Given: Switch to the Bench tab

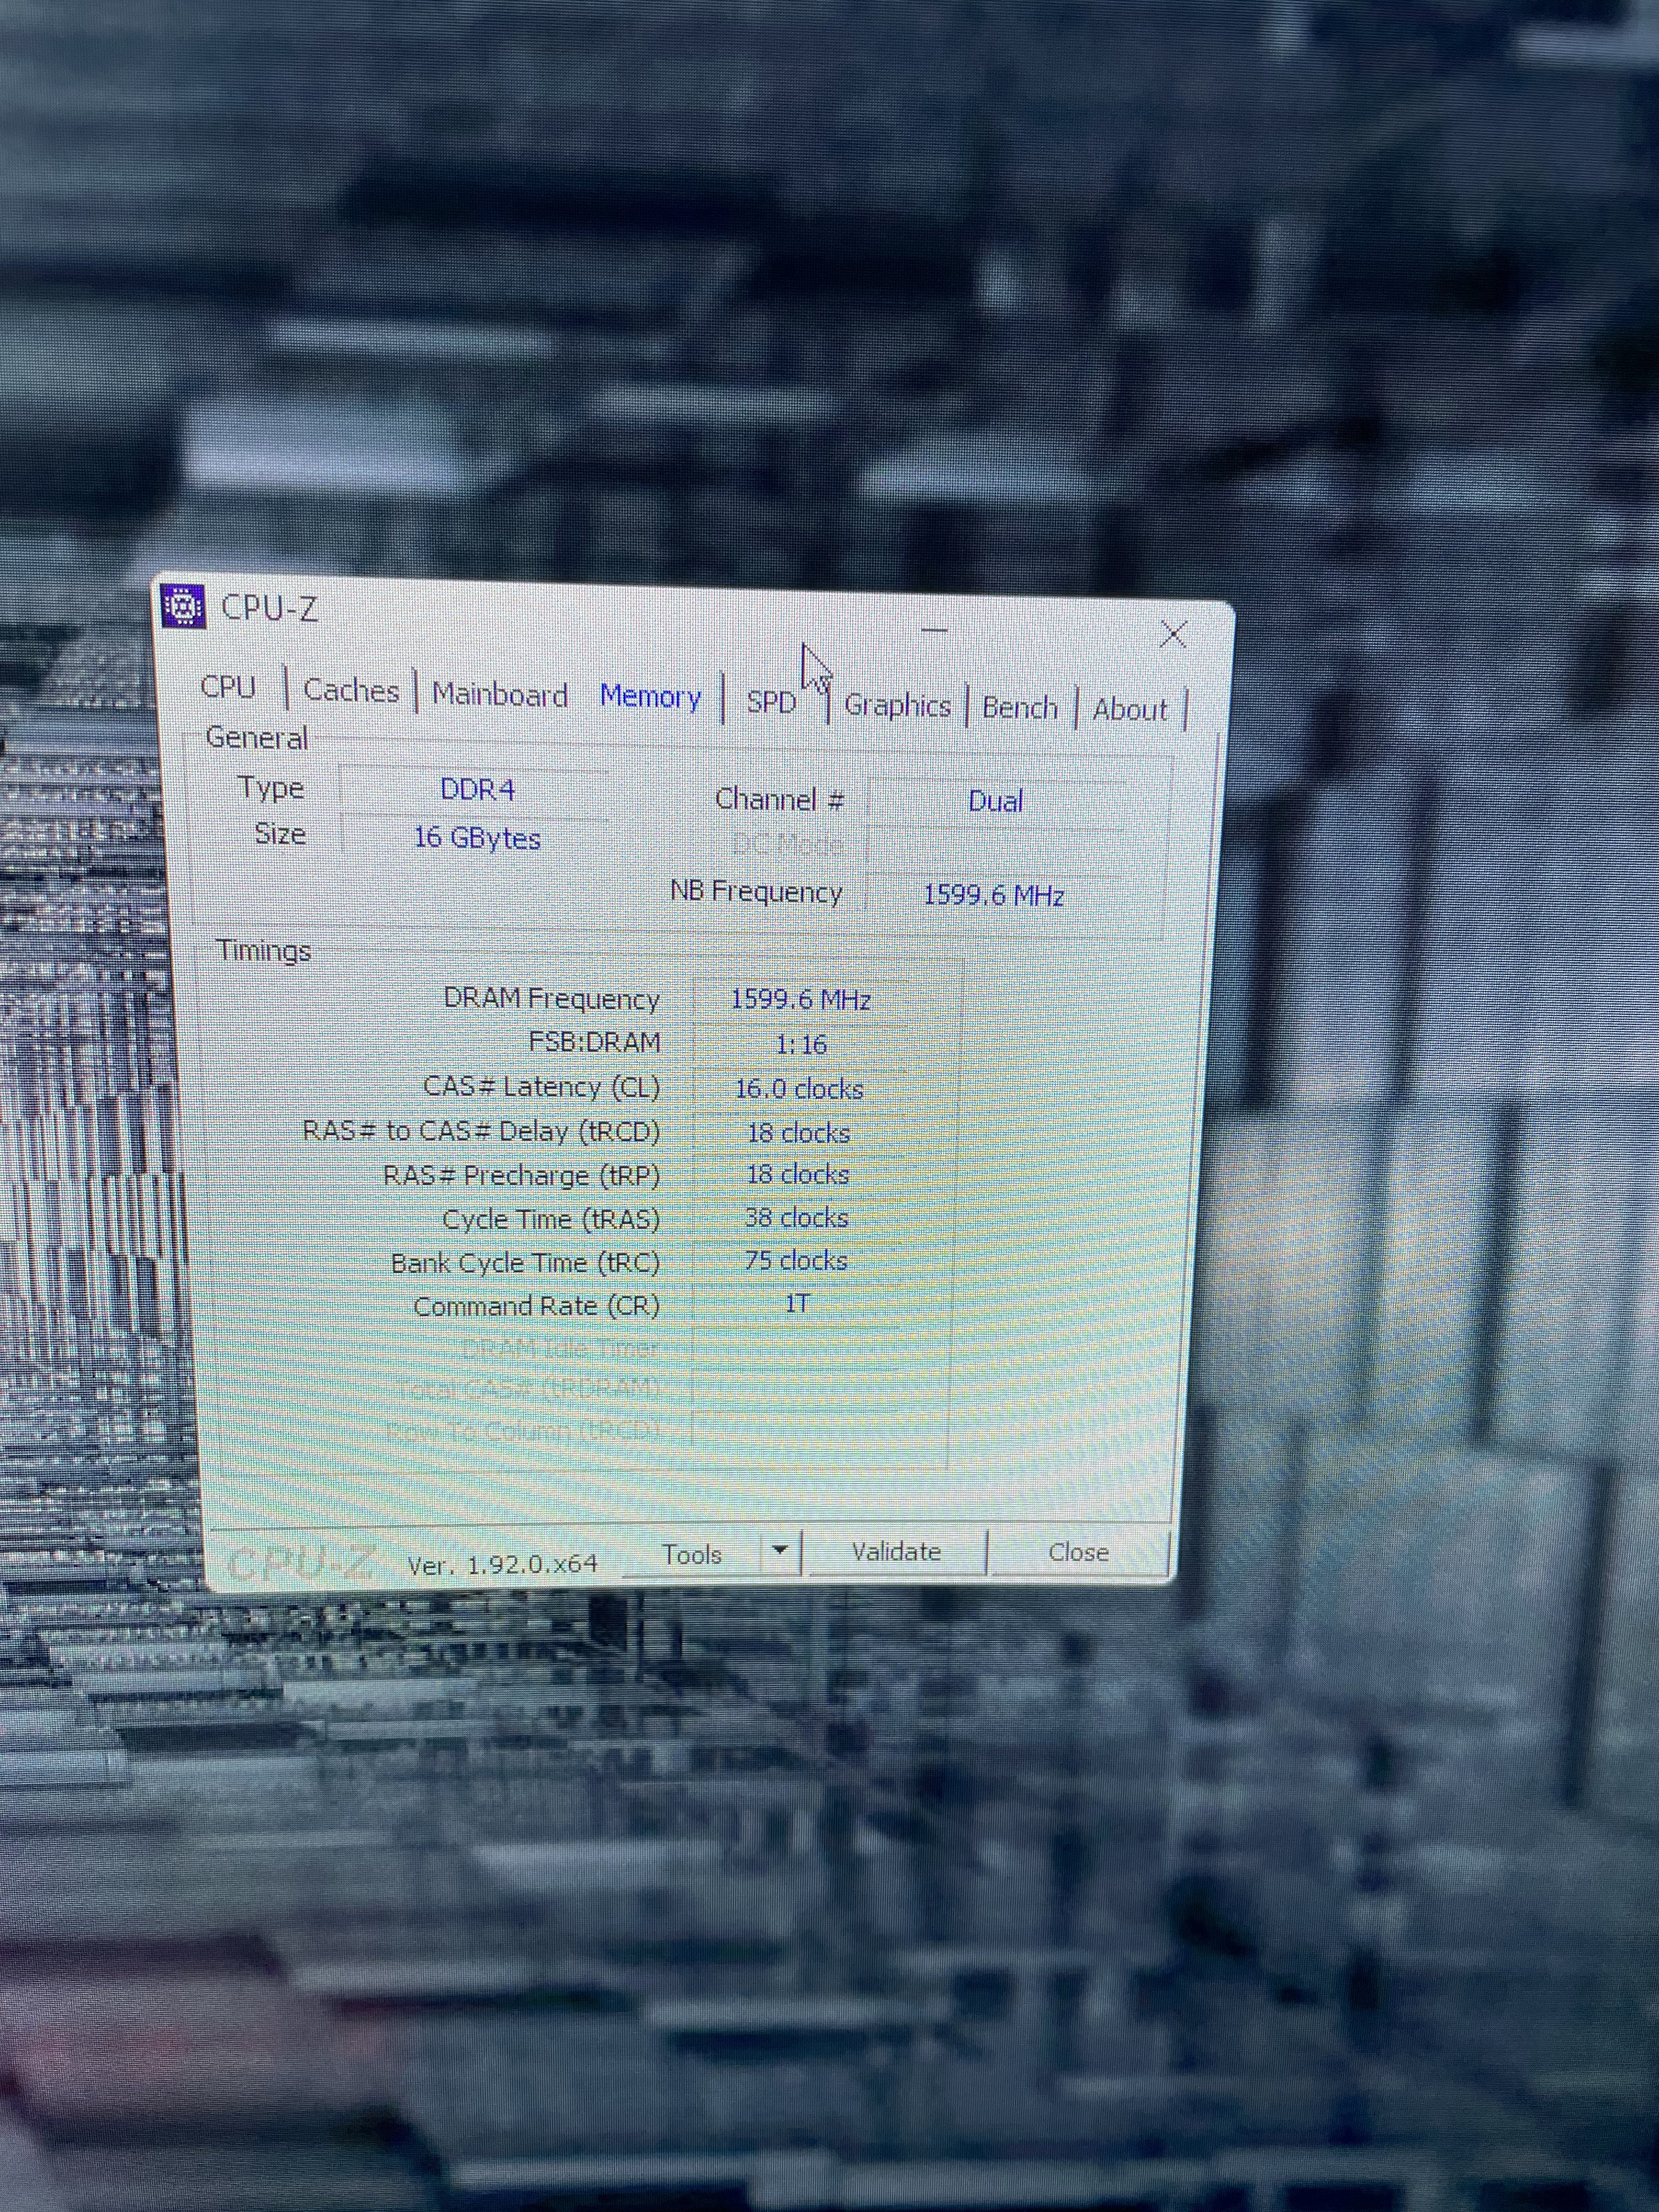Looking at the screenshot, I should (x=1019, y=707).
